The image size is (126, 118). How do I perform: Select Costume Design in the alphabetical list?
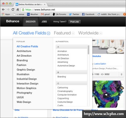65,102
